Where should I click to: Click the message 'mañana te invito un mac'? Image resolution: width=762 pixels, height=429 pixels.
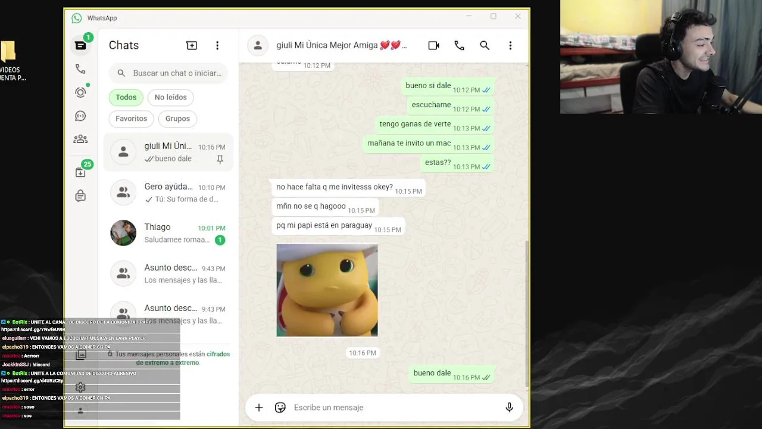tap(429, 144)
